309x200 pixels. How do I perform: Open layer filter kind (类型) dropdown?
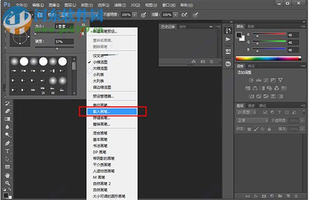coord(246,112)
